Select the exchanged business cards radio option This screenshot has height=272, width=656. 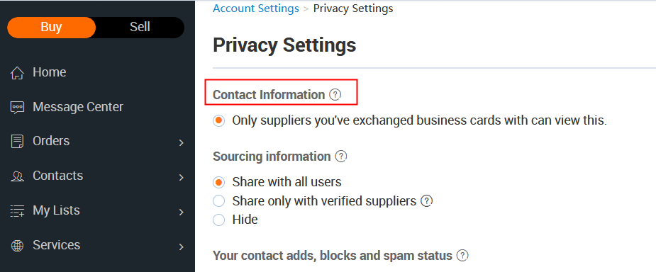point(219,120)
